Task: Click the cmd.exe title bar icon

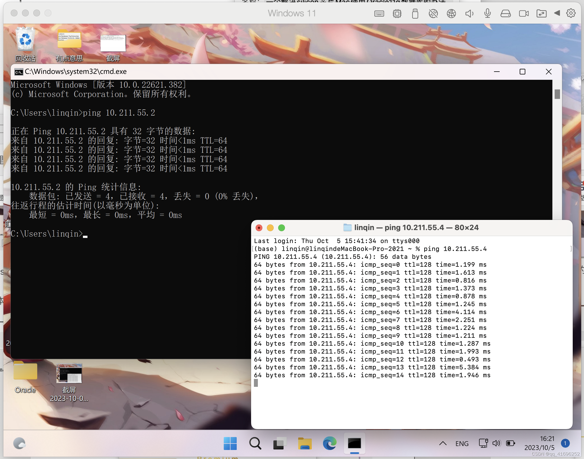Action: 19,72
